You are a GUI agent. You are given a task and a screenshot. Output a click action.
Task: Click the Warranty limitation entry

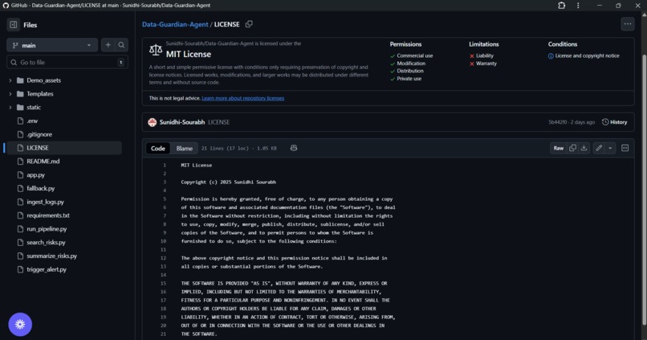point(482,63)
